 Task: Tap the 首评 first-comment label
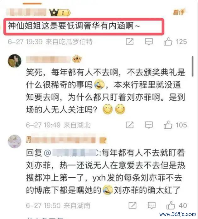(x=178, y=12)
